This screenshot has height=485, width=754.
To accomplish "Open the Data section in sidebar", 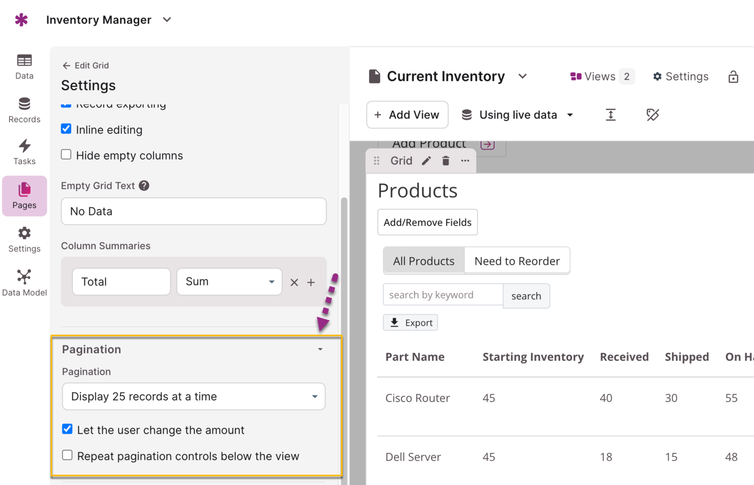I will [x=24, y=66].
